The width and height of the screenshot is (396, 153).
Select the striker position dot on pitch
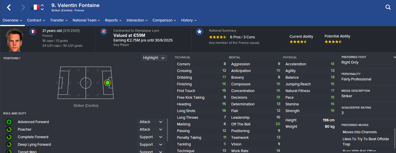(x=107, y=83)
